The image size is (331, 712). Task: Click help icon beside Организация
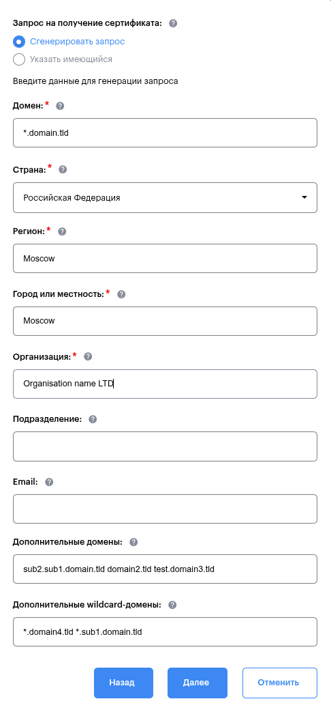click(x=89, y=357)
